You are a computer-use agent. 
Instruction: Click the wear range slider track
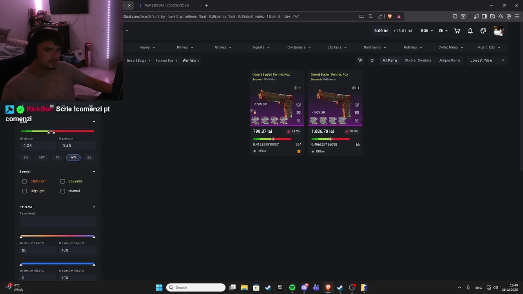tap(57, 131)
